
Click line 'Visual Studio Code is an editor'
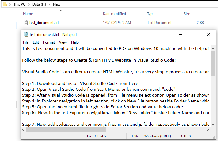(115, 72)
